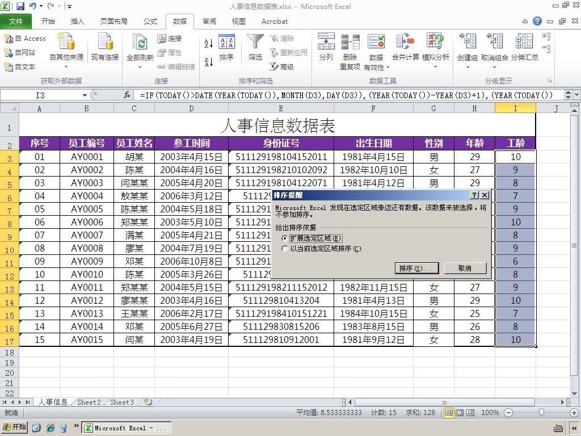
Task: Expand 数据有效性 dropdown
Action: click(x=388, y=68)
